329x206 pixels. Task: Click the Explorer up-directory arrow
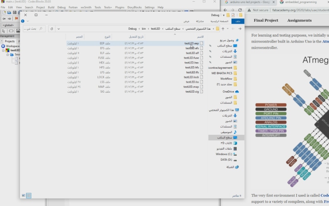223,29
